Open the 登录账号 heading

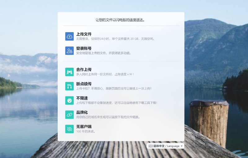(x=84, y=48)
